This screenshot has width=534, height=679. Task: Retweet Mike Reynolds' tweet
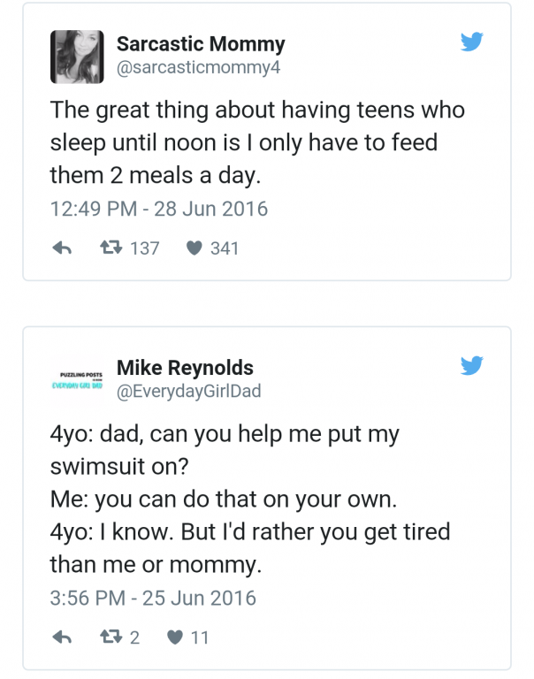tap(108, 637)
